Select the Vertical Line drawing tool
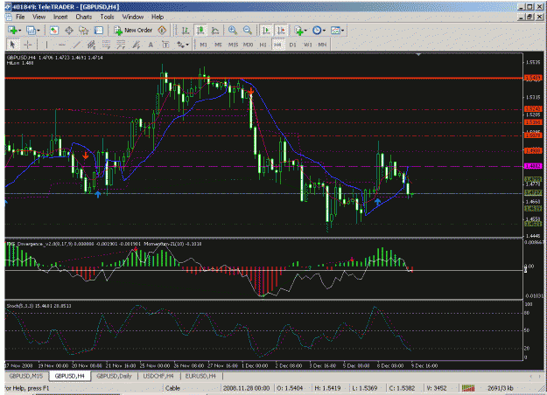Image resolution: width=547 pixels, height=395 pixels. pos(46,45)
